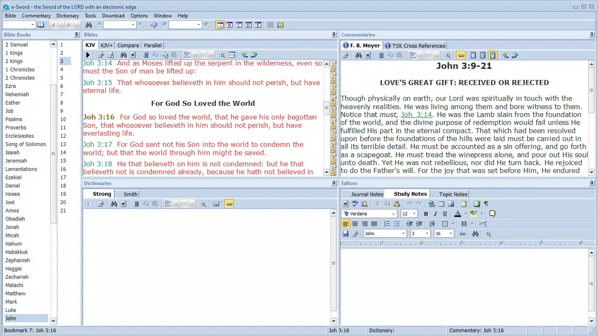Screen dimensions: 598x336
Task: Click spell check ABC icon in Editors
Action: tap(355, 204)
